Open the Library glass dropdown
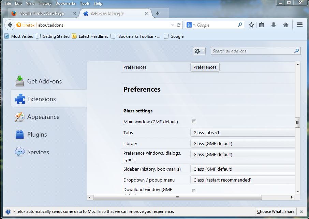The height and width of the screenshot is (219, 309). coord(242,143)
